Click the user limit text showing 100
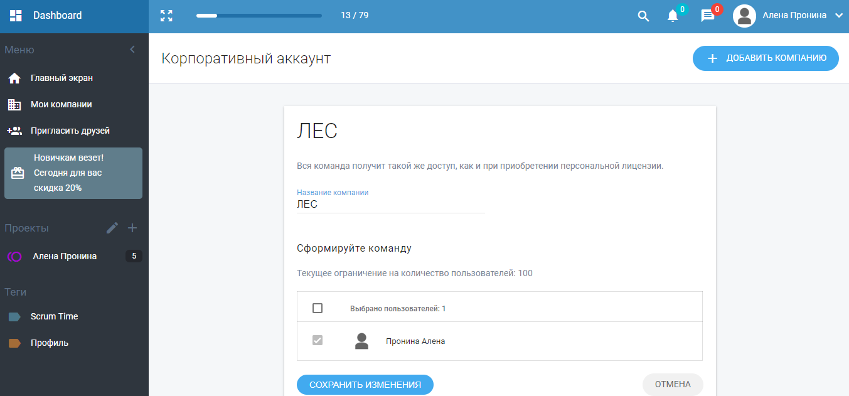 coord(415,274)
